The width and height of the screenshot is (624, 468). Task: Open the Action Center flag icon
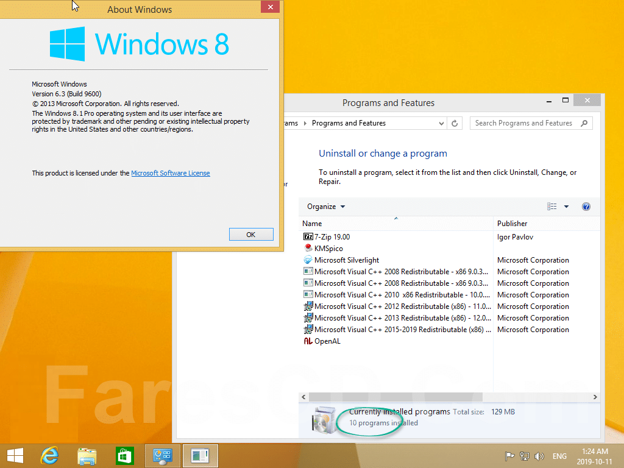click(509, 456)
